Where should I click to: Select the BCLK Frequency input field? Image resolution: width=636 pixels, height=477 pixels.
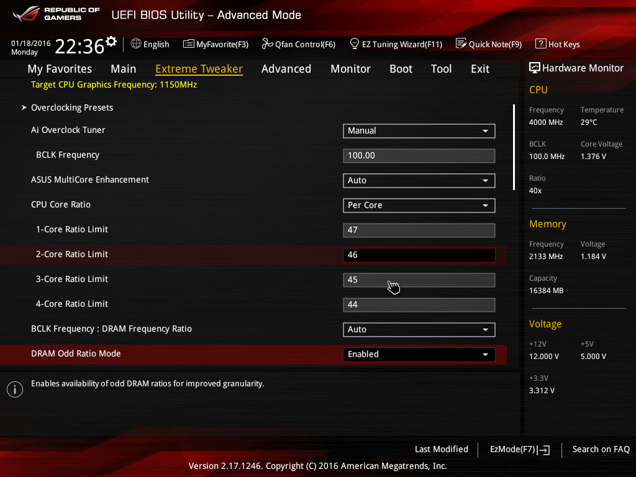[419, 156]
